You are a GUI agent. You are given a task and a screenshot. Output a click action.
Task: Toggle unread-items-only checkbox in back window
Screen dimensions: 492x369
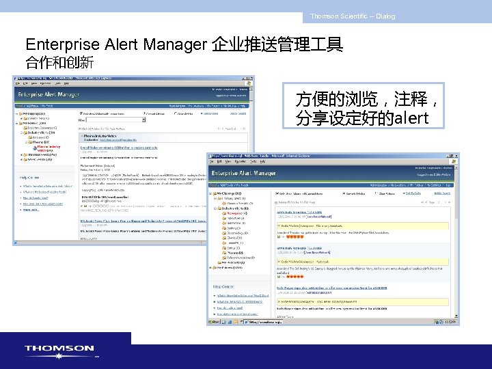tap(81, 113)
